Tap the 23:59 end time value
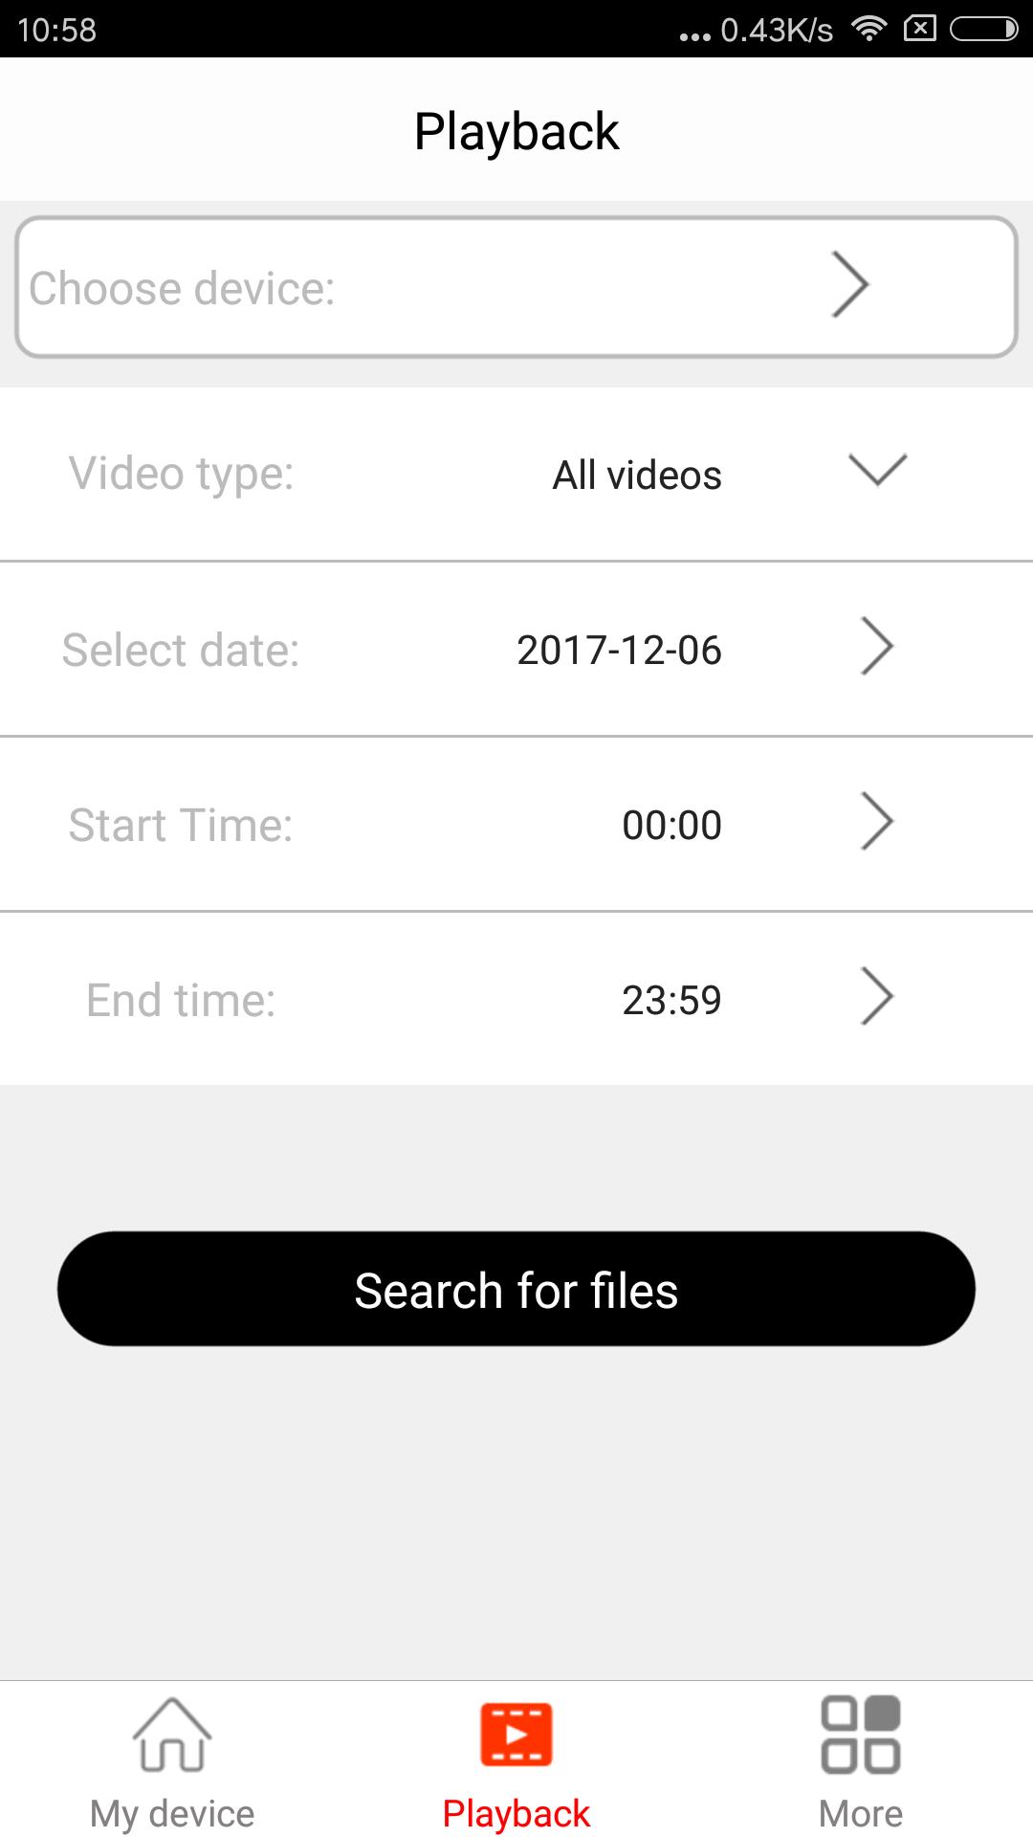This screenshot has height=1837, width=1033. 671,1001
